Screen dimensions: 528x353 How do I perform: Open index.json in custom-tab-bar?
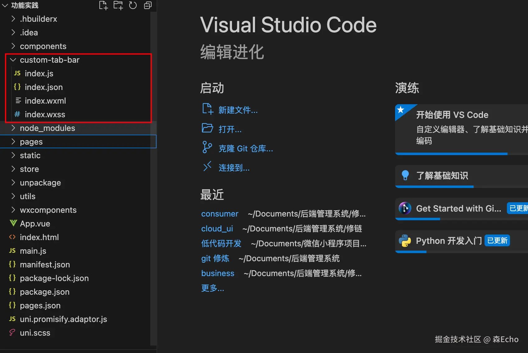[44, 87]
